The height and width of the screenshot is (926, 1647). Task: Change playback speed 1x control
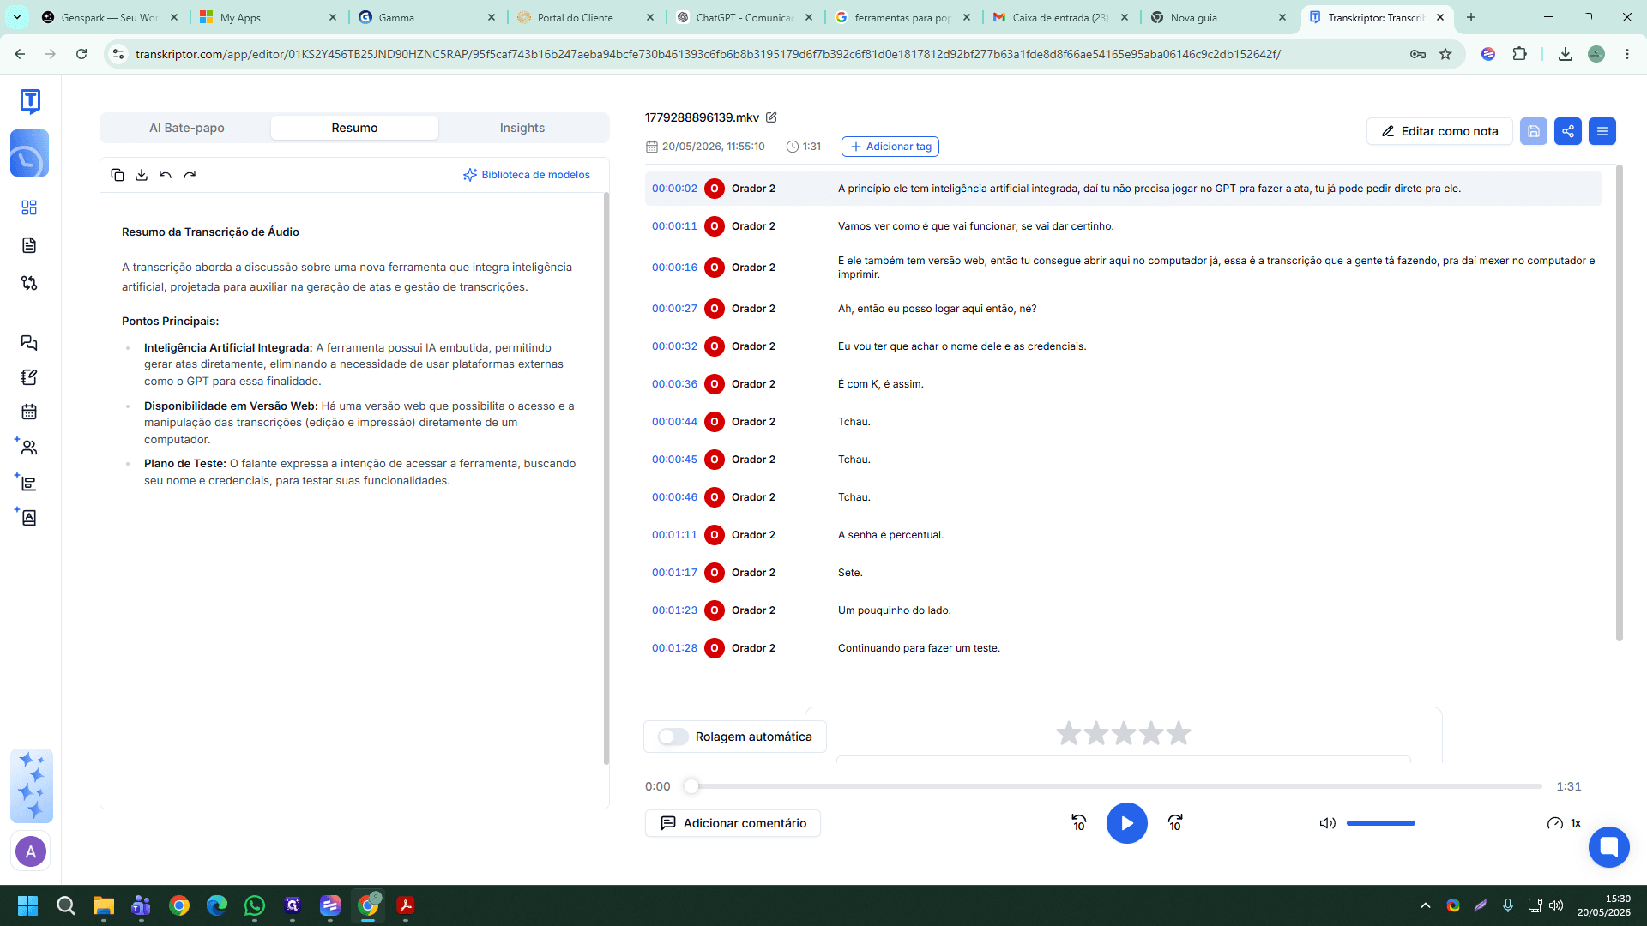pyautogui.click(x=1564, y=823)
